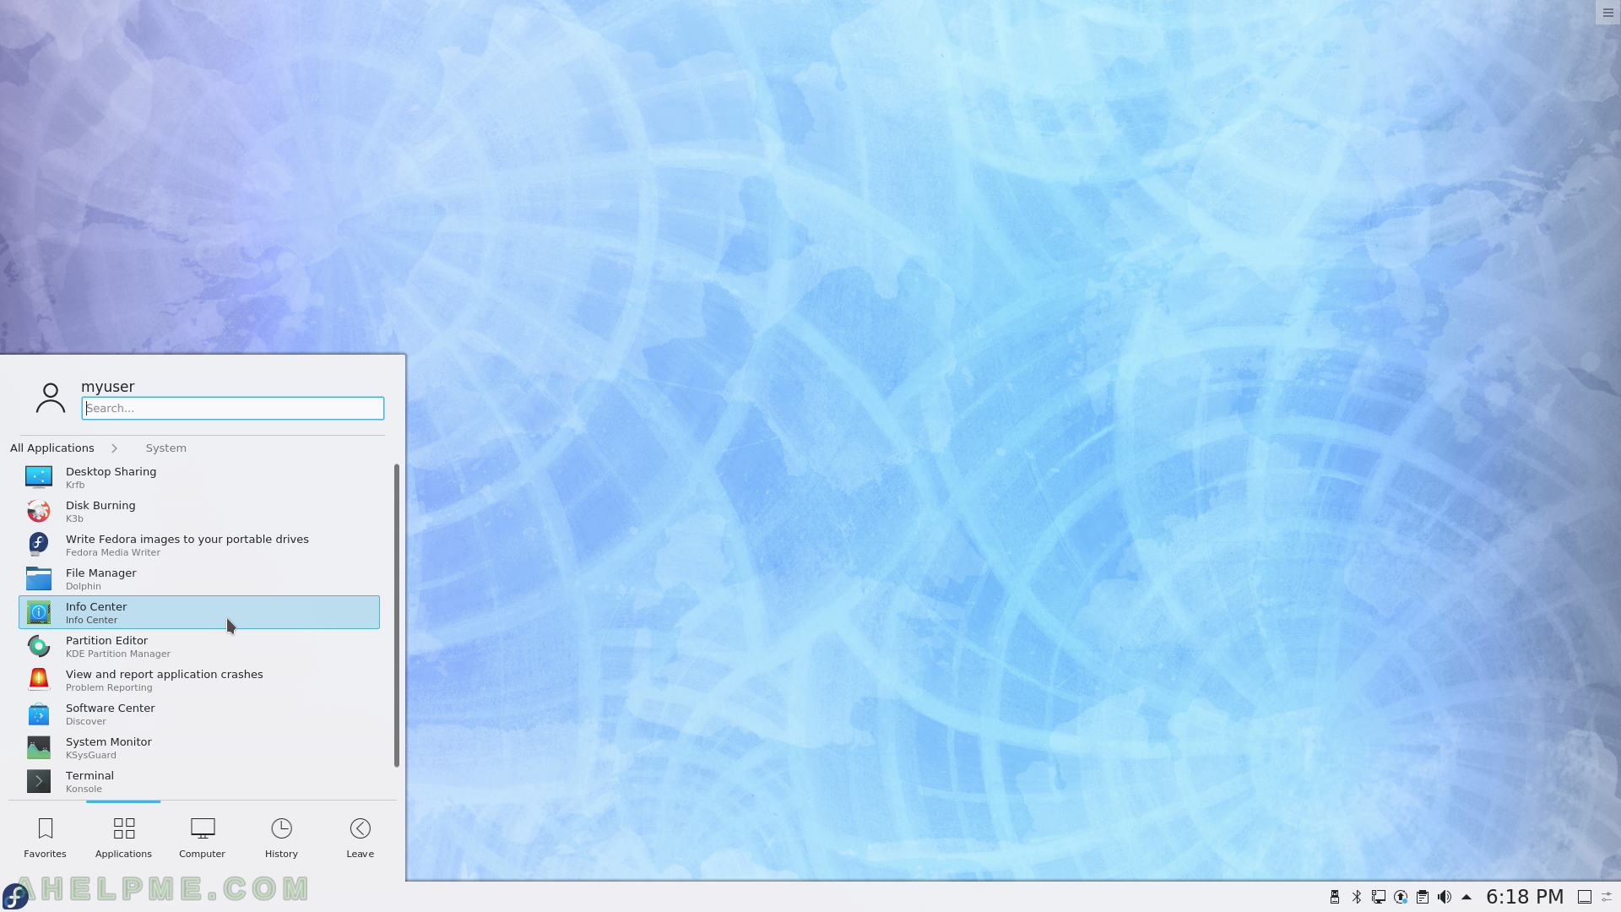Launch Konsole Terminal icon
Viewport: 1621px width, 912px height.
pyautogui.click(x=38, y=781)
